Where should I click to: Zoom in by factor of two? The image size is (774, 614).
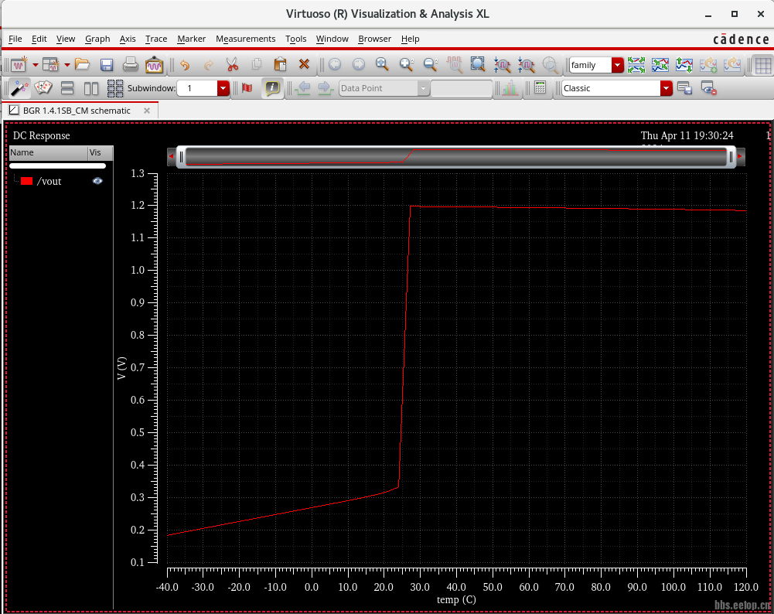(406, 65)
